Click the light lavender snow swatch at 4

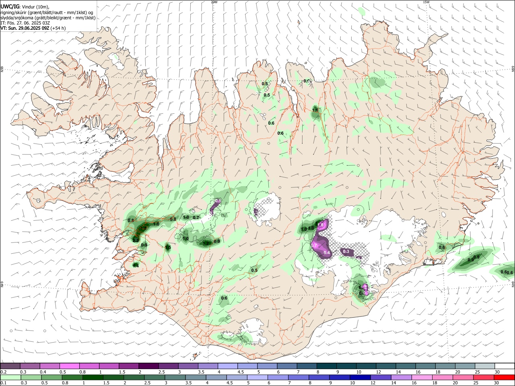click(227, 366)
